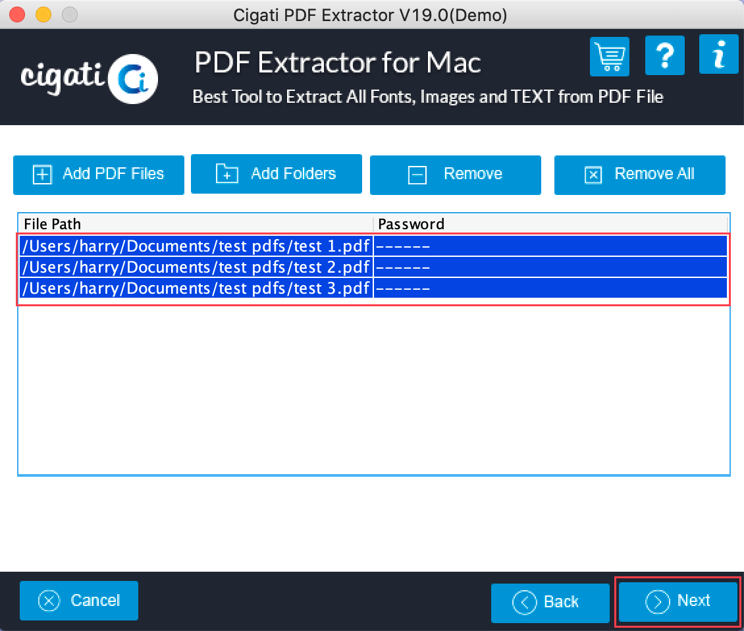This screenshot has height=631, width=744.
Task: Open the question mark help icon
Action: [664, 55]
